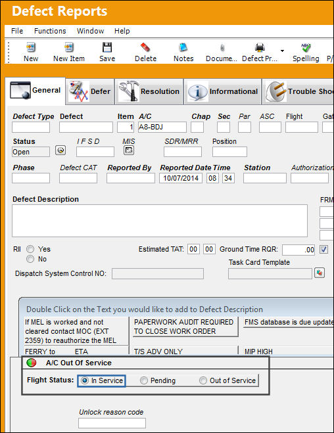The height and width of the screenshot is (433, 334).
Task: Expand the Defect Print dropdown arrow
Action: pyautogui.click(x=282, y=51)
